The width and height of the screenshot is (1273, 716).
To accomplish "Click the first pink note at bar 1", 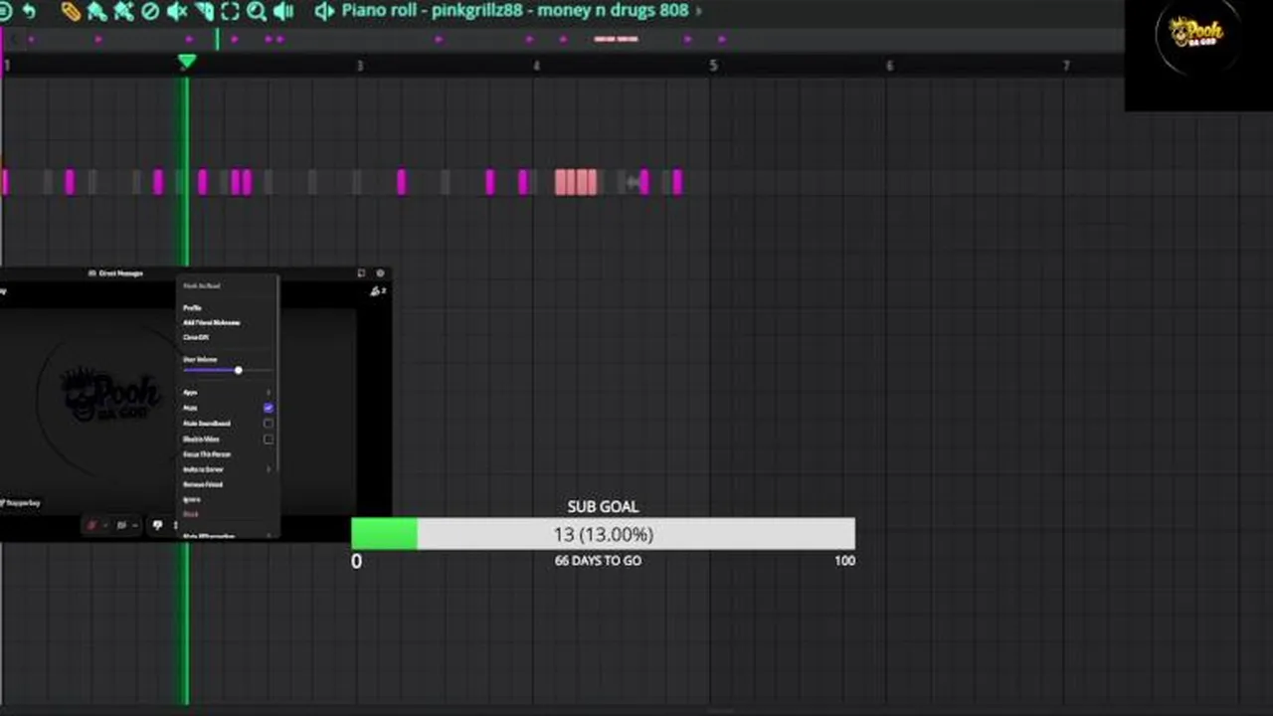I will click(x=5, y=182).
